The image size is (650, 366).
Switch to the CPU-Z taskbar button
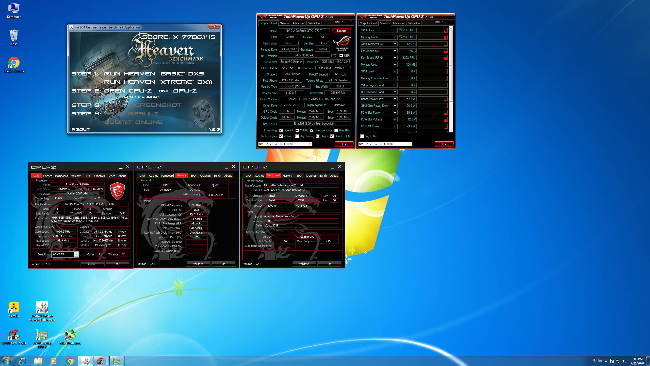click(x=100, y=361)
